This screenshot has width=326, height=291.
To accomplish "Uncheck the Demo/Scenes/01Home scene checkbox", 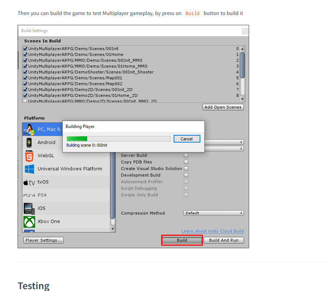I will click(25, 54).
